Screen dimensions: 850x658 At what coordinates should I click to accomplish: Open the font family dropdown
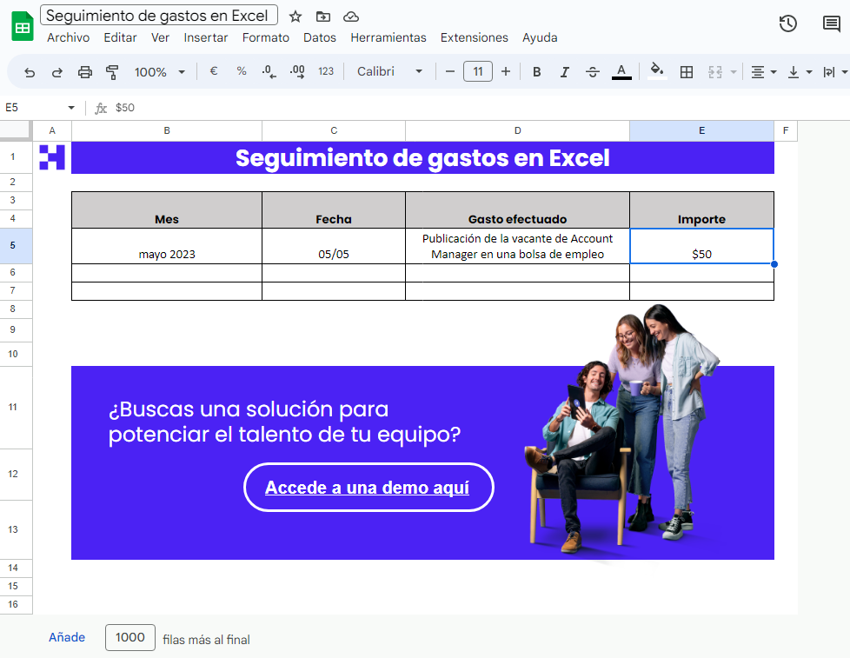[x=389, y=72]
